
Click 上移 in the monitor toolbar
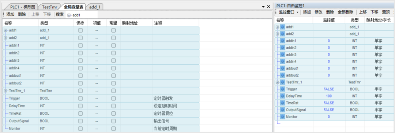click(x=363, y=12)
